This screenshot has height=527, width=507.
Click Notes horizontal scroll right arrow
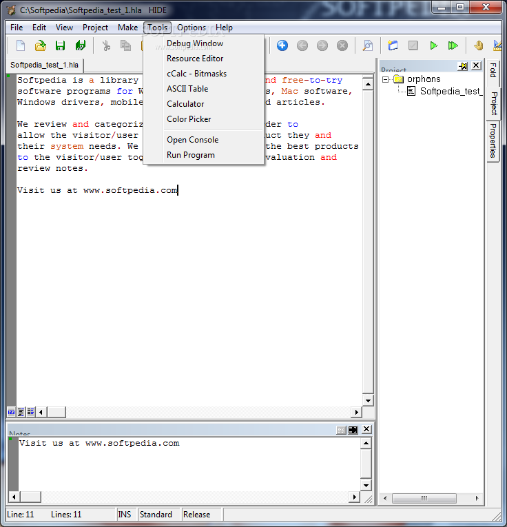click(354, 497)
